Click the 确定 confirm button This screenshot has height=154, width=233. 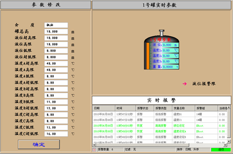[39, 144]
